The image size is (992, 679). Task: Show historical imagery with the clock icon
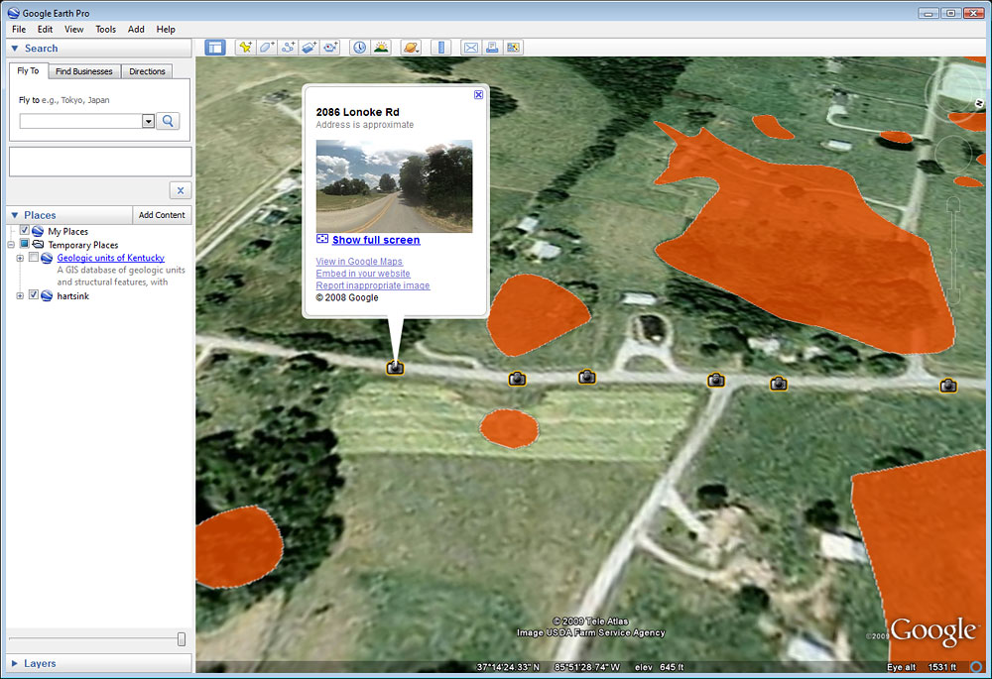(359, 48)
